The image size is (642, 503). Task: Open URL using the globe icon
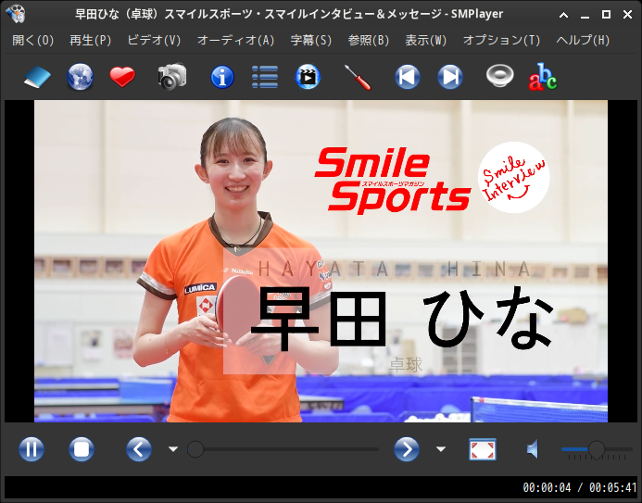[x=81, y=77]
